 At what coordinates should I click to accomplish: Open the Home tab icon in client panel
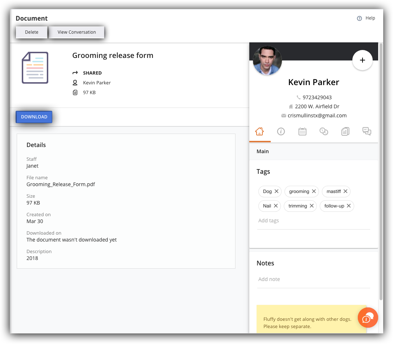coord(259,131)
